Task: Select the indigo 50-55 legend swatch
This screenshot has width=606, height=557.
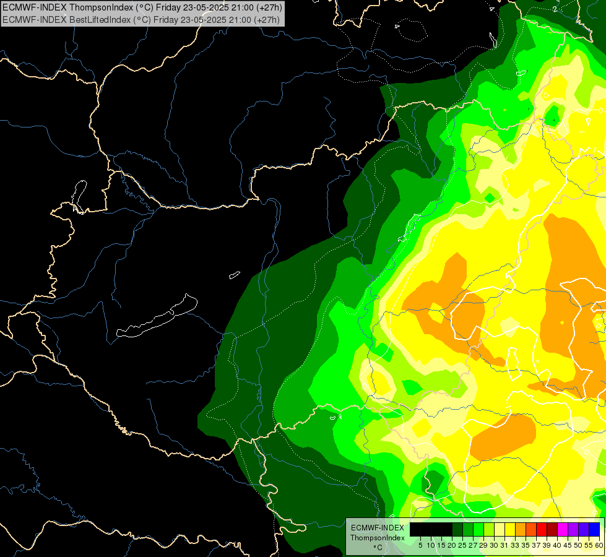Action: click(x=584, y=529)
